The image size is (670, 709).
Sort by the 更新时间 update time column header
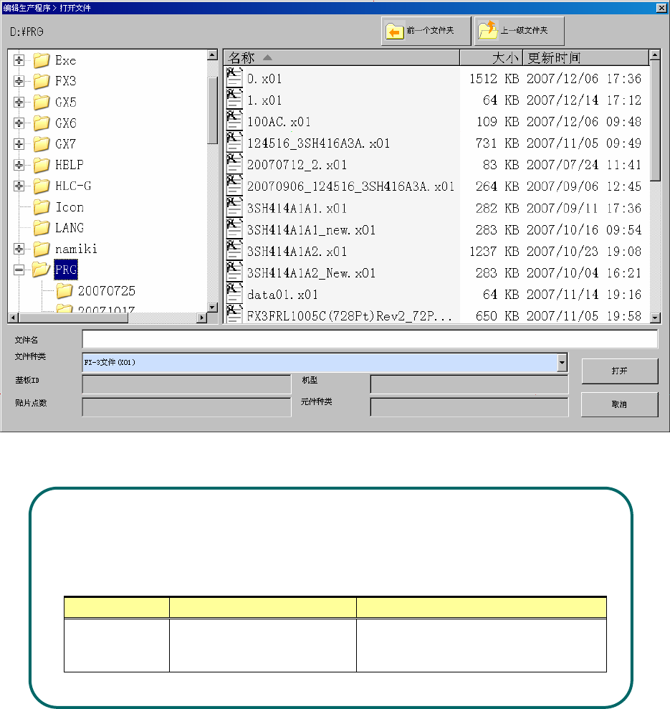(x=586, y=58)
